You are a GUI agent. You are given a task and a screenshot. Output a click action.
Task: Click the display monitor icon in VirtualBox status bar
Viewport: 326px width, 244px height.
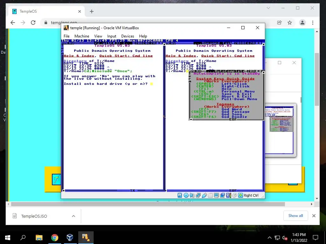pyautogui.click(x=216, y=195)
